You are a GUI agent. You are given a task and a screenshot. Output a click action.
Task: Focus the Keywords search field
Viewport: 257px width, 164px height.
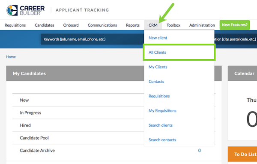click(92, 39)
